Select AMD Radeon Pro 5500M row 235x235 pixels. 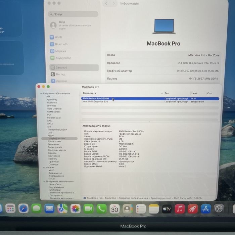coord(150,98)
